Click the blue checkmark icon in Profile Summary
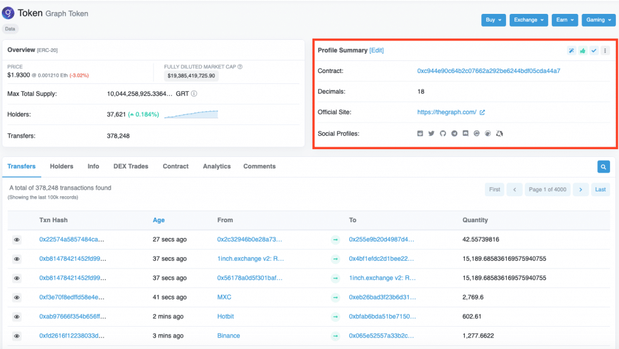619x349 pixels. coord(594,51)
